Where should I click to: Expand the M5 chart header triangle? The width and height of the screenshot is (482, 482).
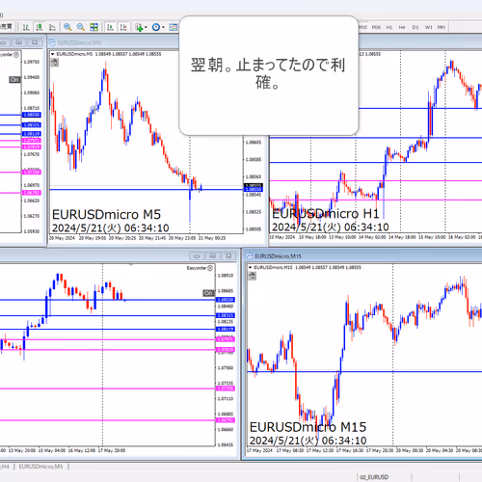pos(53,54)
